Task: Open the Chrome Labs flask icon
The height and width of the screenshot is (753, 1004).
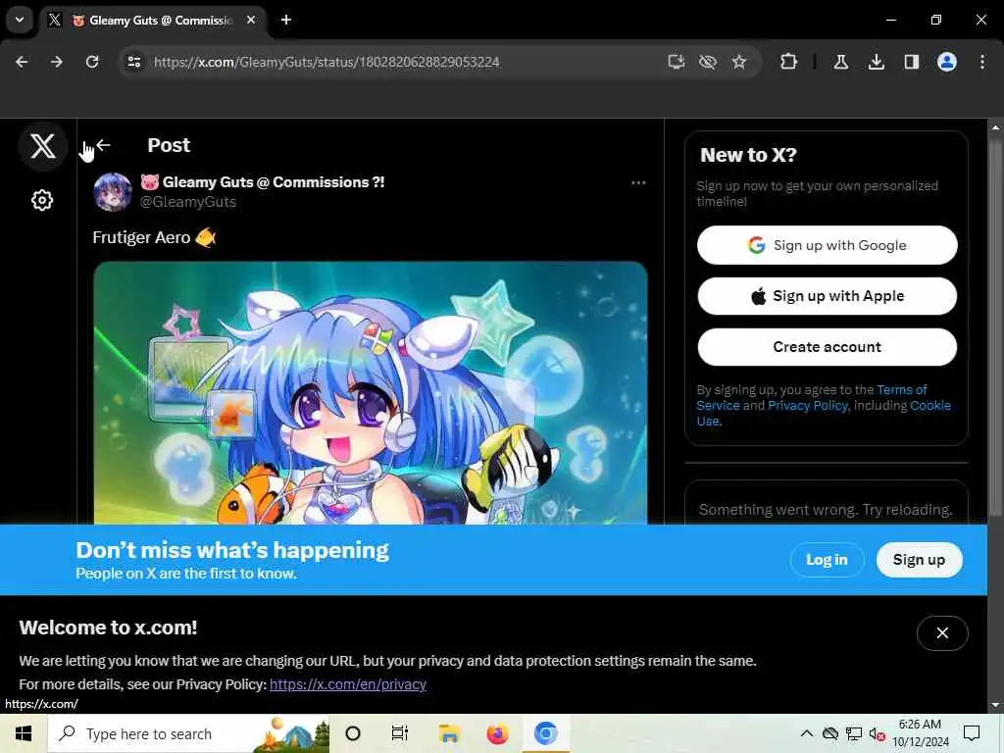Action: [840, 62]
